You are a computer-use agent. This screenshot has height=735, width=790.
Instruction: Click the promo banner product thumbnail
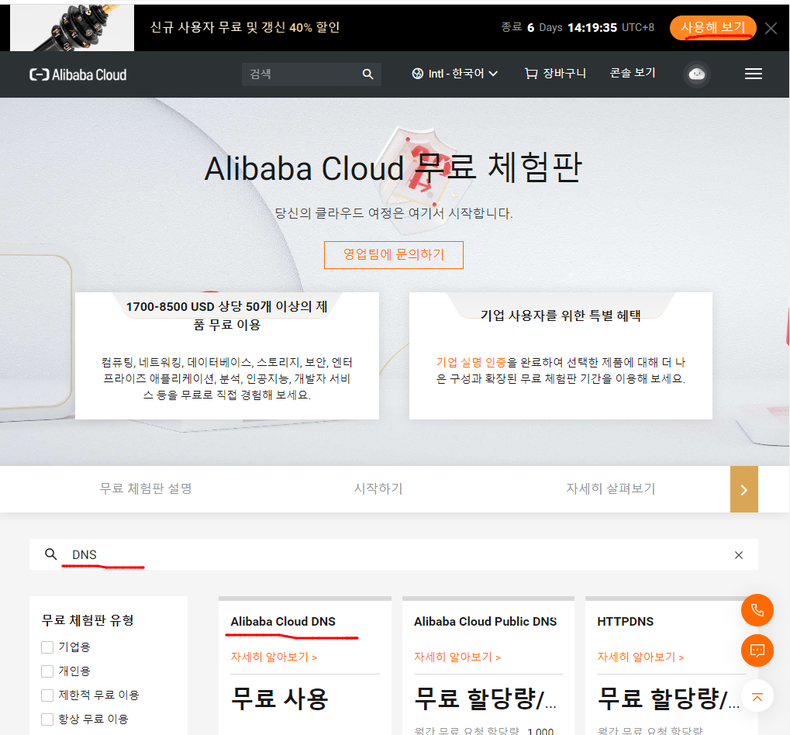[x=72, y=28]
